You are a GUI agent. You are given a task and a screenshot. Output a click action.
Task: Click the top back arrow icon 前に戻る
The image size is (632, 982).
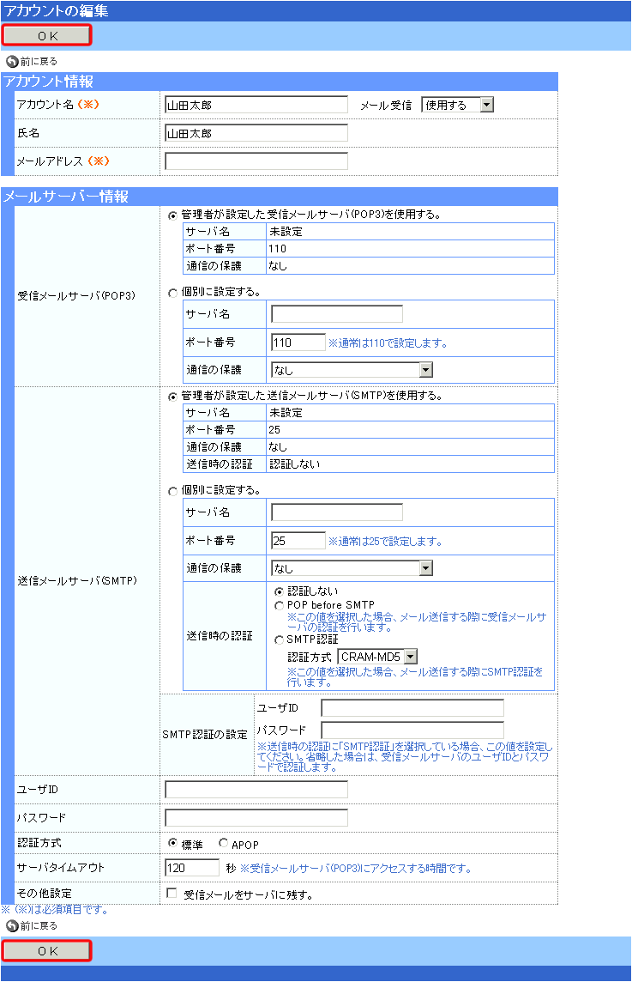(x=12, y=62)
